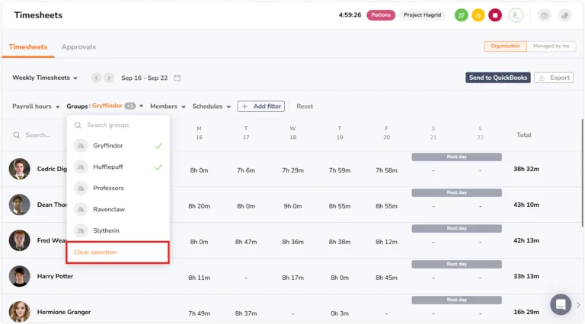The width and height of the screenshot is (585, 324).
Task: Open the gray icon beside help icon
Action: coord(565,15)
